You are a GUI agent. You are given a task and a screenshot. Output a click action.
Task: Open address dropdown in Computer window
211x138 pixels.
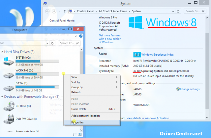tap(47, 43)
